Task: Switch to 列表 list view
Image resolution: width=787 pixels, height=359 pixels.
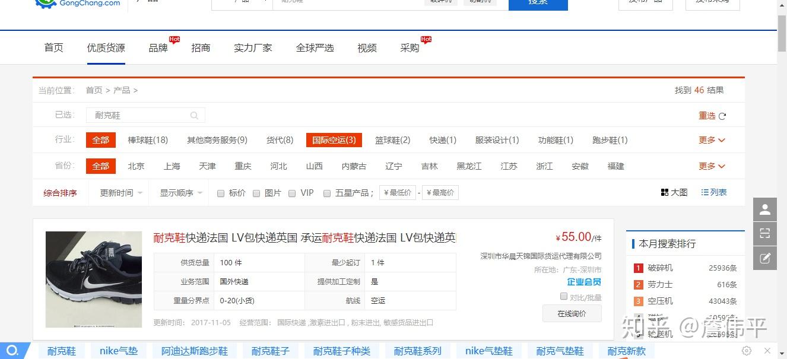Action: tap(714, 192)
